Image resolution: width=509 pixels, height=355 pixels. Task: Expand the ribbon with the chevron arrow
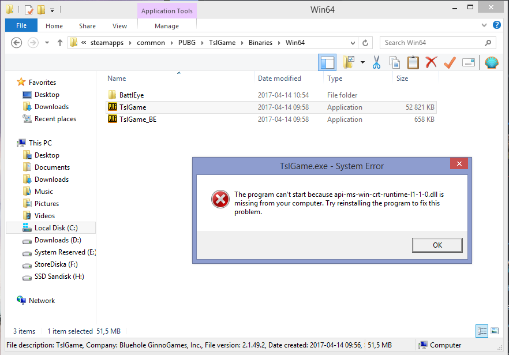[484, 25]
